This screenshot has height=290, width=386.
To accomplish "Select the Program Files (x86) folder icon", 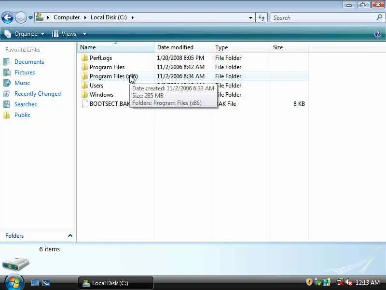I will [85, 76].
